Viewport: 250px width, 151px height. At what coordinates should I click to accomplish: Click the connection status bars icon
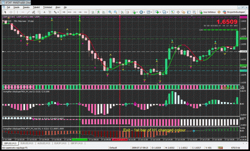(x=220, y=148)
